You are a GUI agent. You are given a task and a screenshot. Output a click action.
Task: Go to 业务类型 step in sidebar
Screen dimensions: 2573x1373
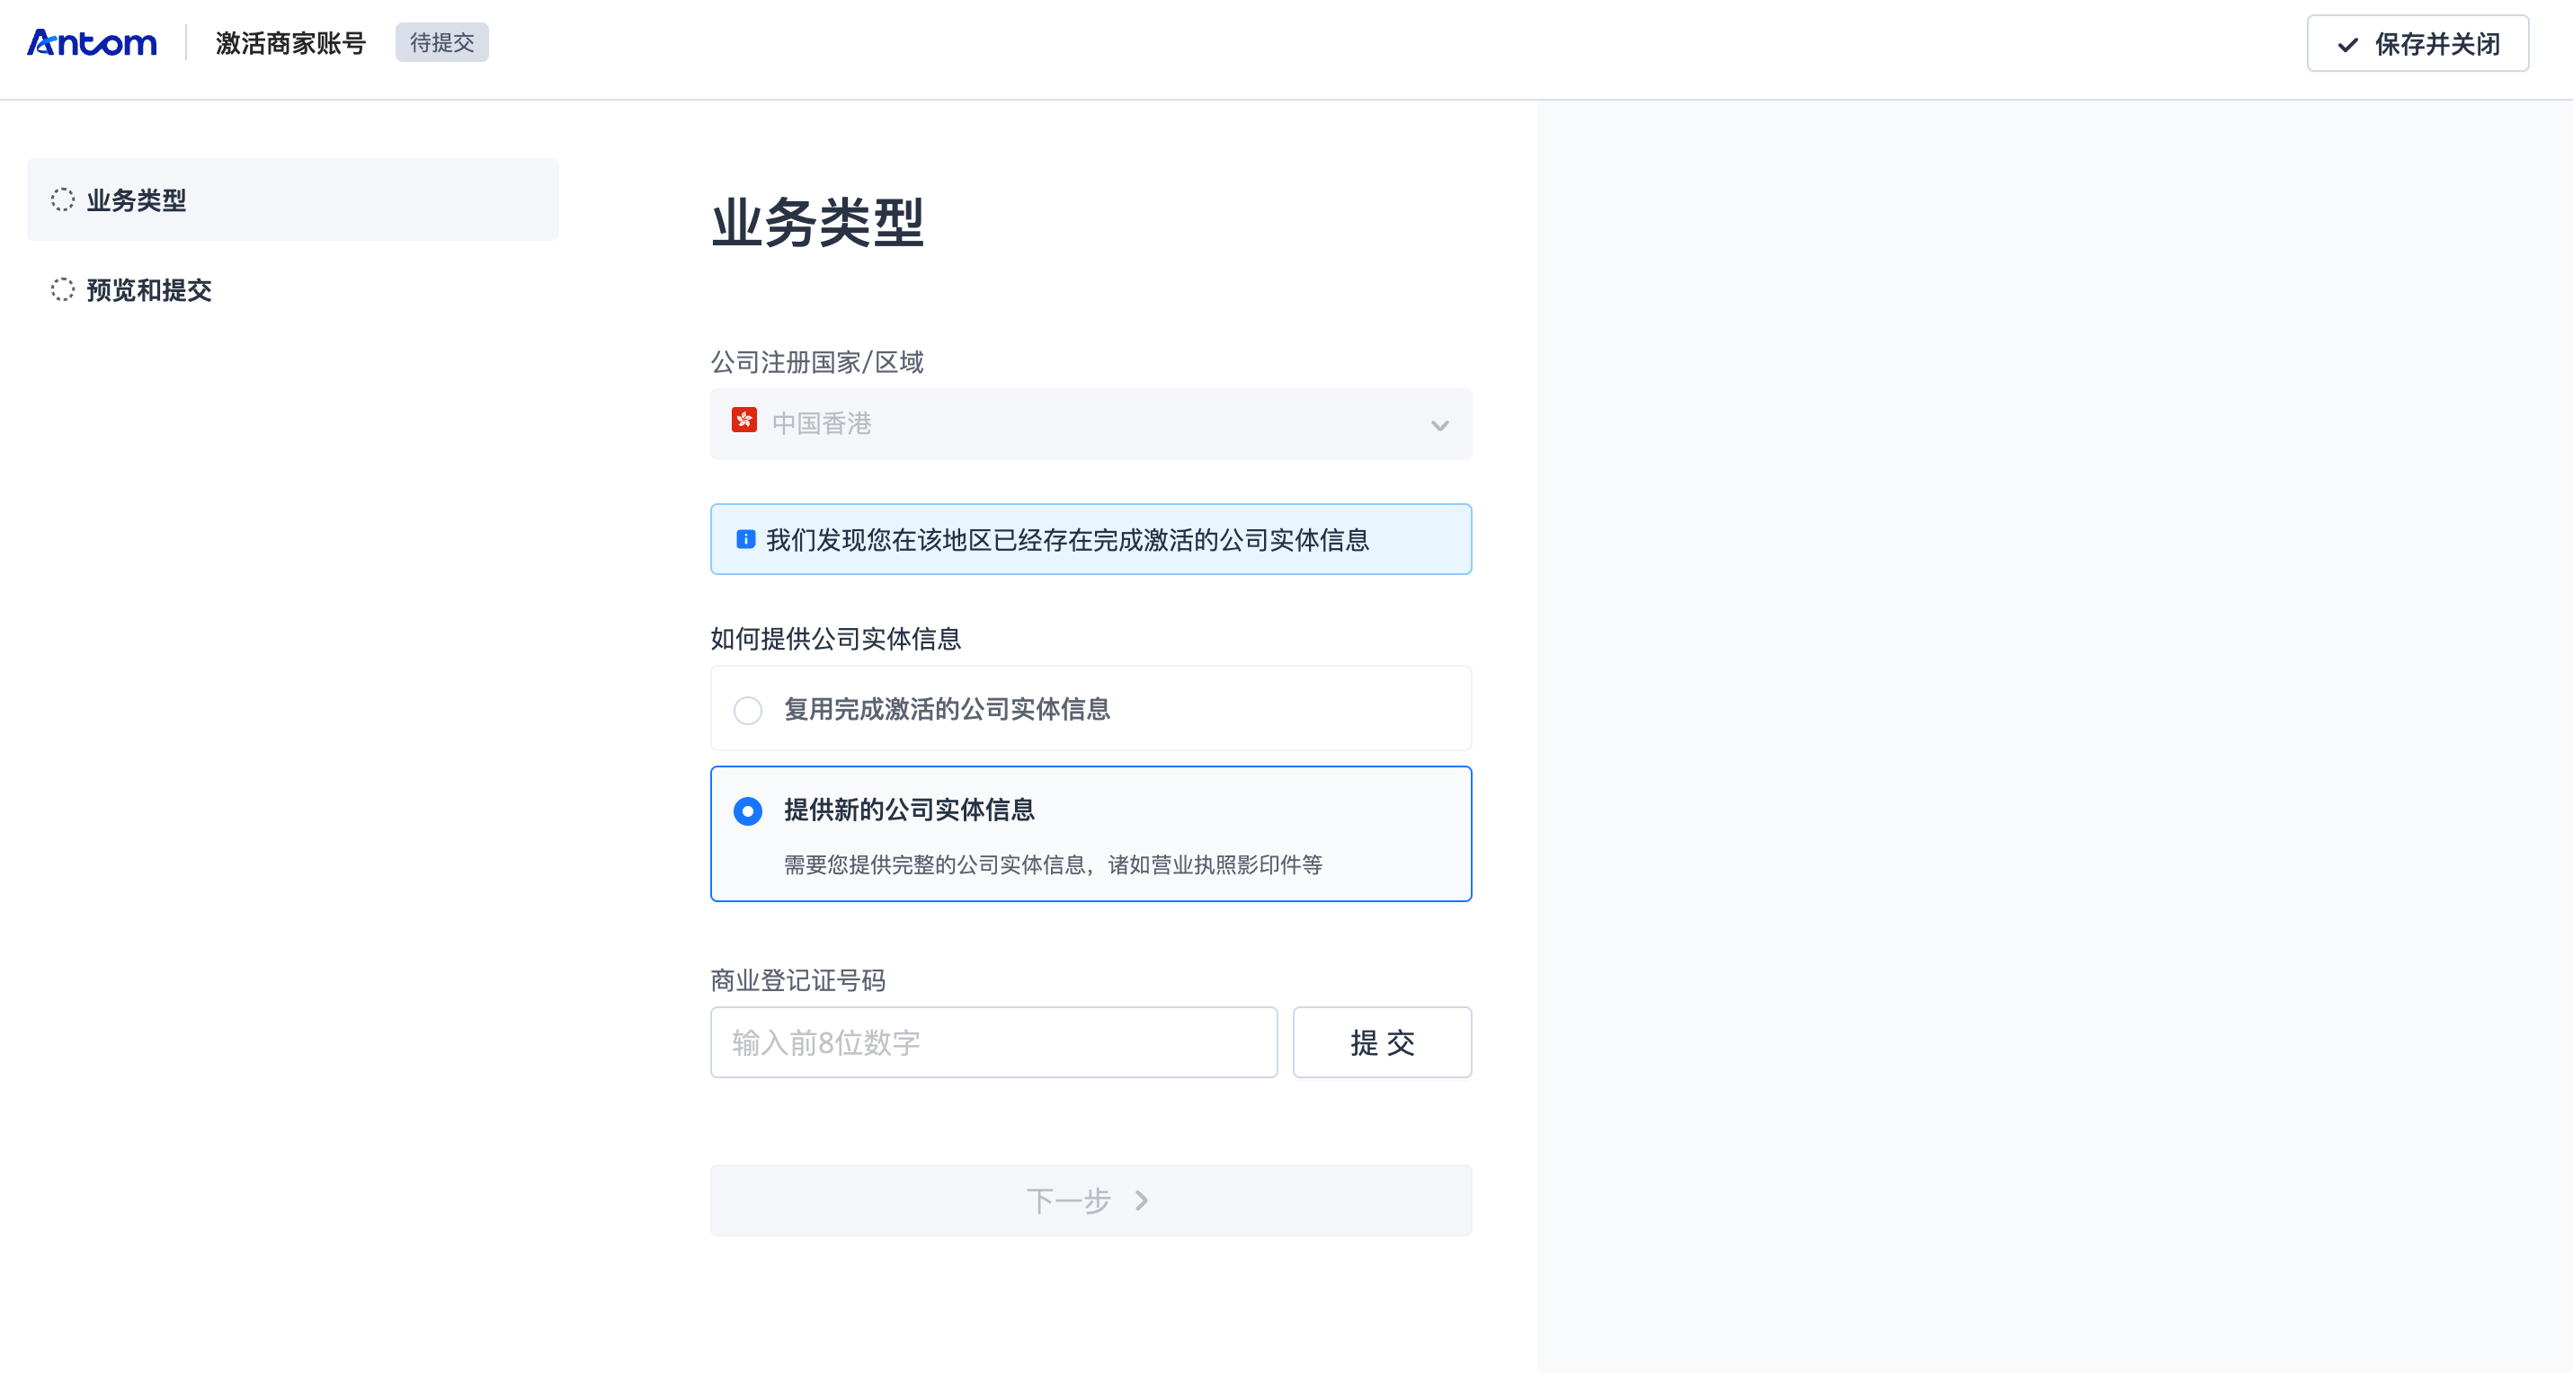click(137, 199)
